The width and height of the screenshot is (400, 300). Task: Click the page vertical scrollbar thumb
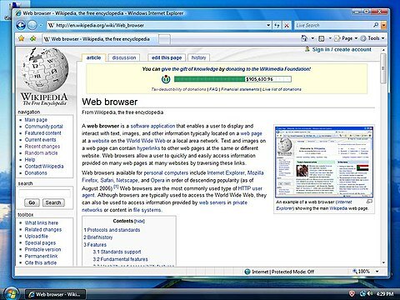[383, 68]
